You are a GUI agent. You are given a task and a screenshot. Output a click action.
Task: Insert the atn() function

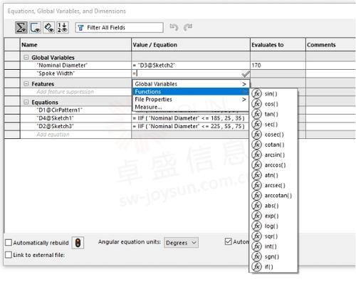click(x=274, y=175)
